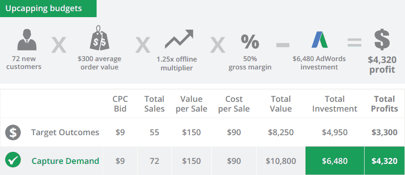The height and width of the screenshot is (175, 405).
Task: Click the businessman new customers icon
Action: pyautogui.click(x=27, y=40)
